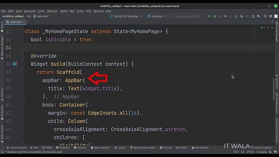
Task: Click the read-only lock icon in status bar
Action: pos(270,152)
